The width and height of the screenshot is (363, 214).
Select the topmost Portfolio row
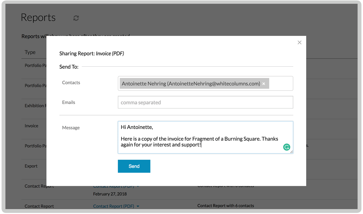[x=36, y=65]
